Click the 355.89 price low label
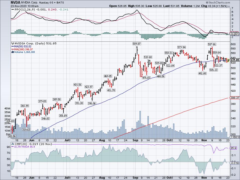 63,115
